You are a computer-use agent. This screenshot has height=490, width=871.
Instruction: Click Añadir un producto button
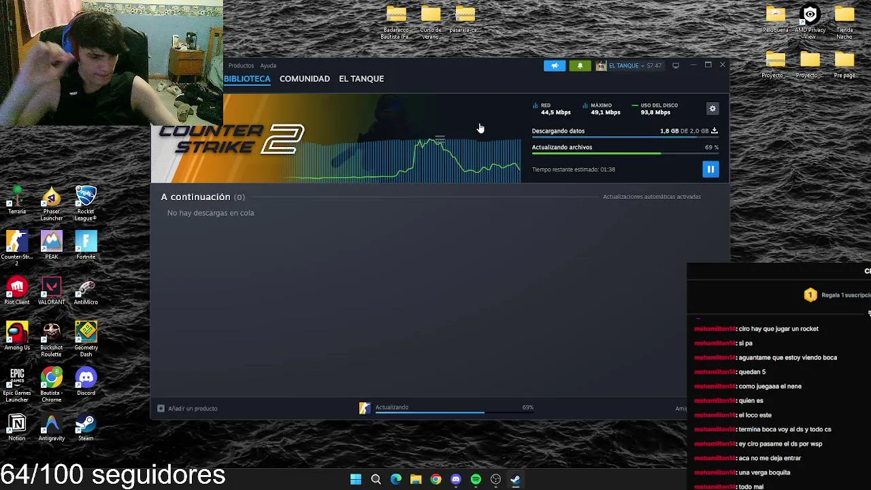click(x=188, y=408)
